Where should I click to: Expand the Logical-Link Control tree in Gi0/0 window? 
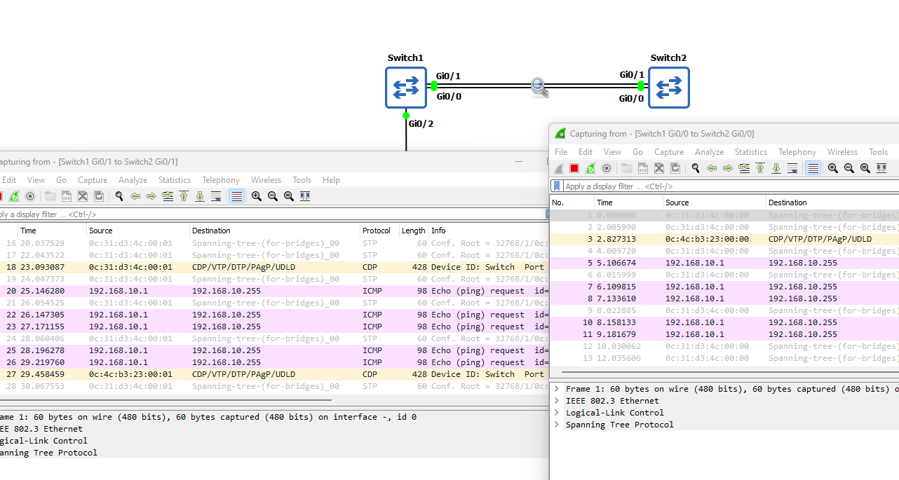(x=557, y=413)
